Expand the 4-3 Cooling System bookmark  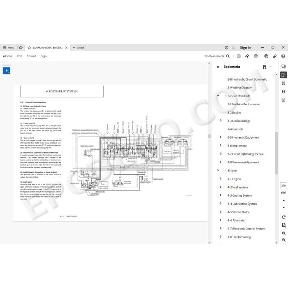point(221,195)
